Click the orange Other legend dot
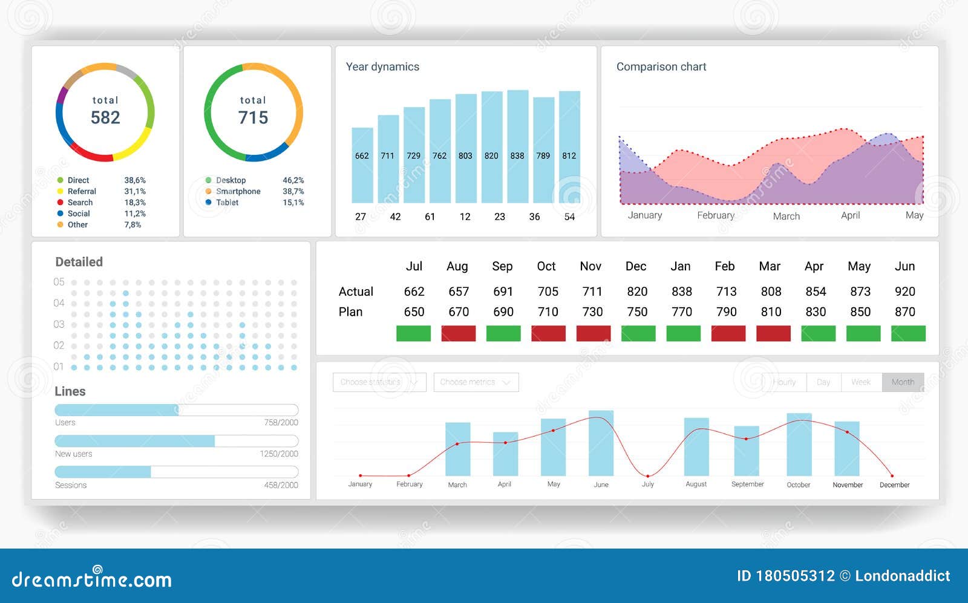 coord(59,224)
